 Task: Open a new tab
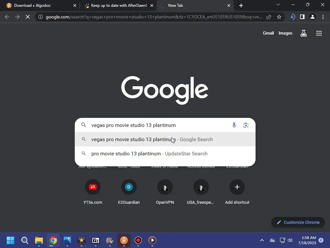(x=241, y=5)
